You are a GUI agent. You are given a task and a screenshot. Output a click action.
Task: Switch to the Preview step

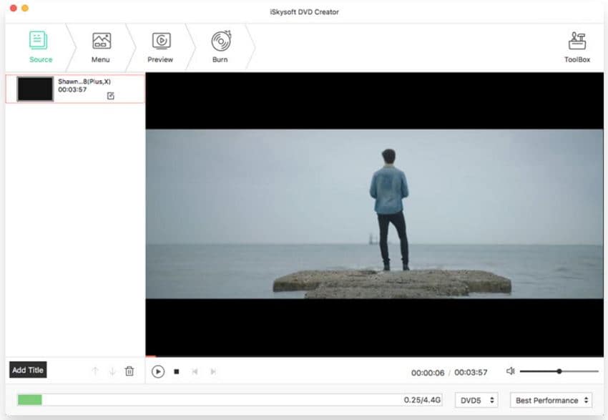coord(160,47)
